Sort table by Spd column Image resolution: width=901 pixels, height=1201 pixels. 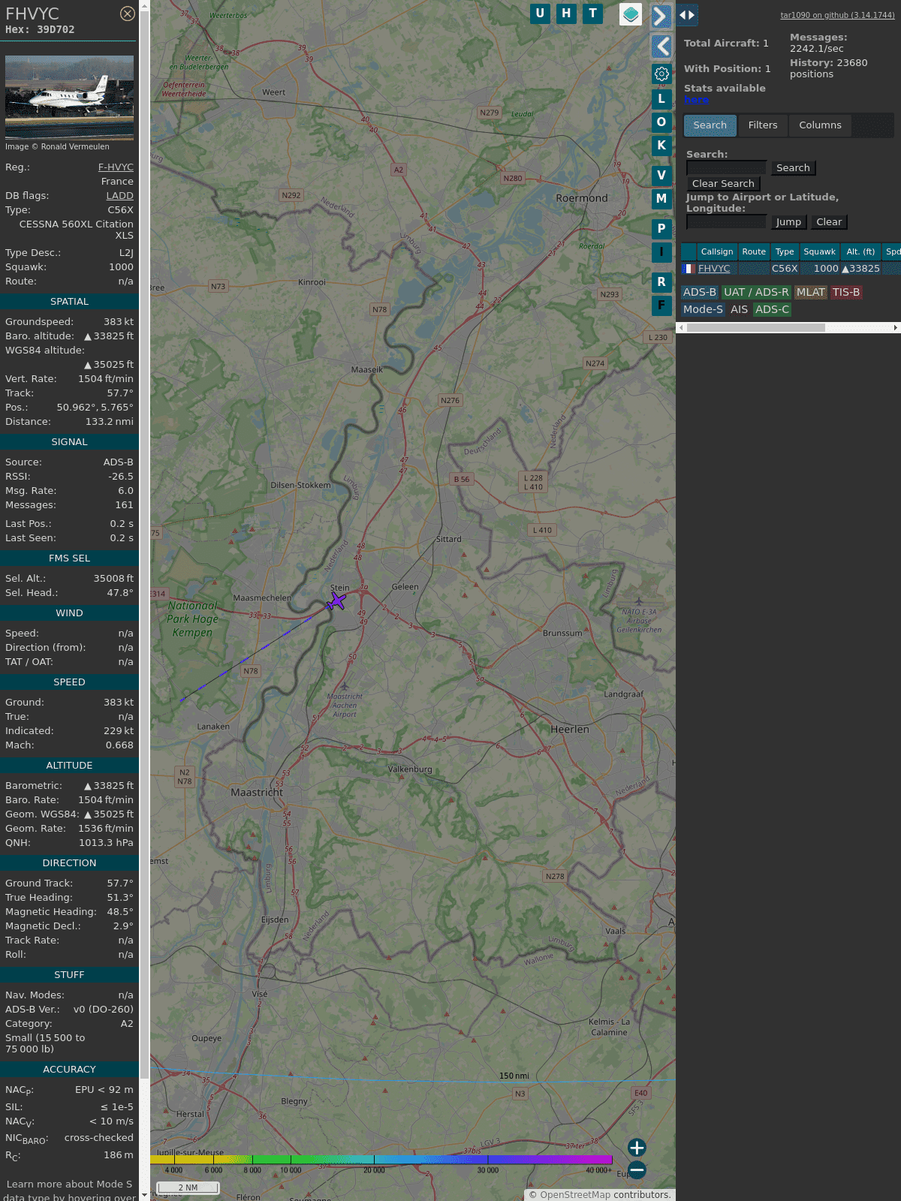[892, 252]
